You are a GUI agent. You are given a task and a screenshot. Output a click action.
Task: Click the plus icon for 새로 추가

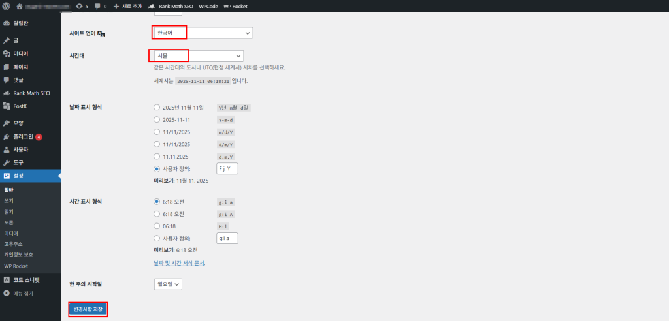pos(116,7)
